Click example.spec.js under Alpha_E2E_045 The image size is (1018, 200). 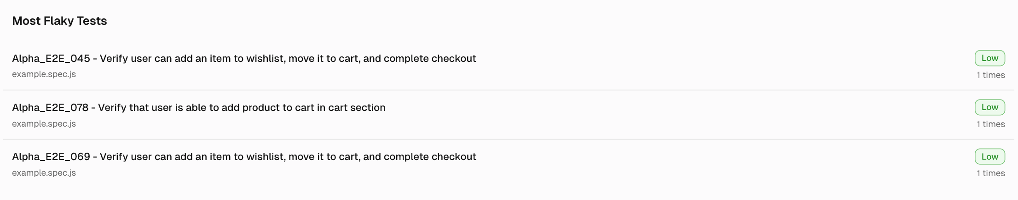(x=44, y=74)
